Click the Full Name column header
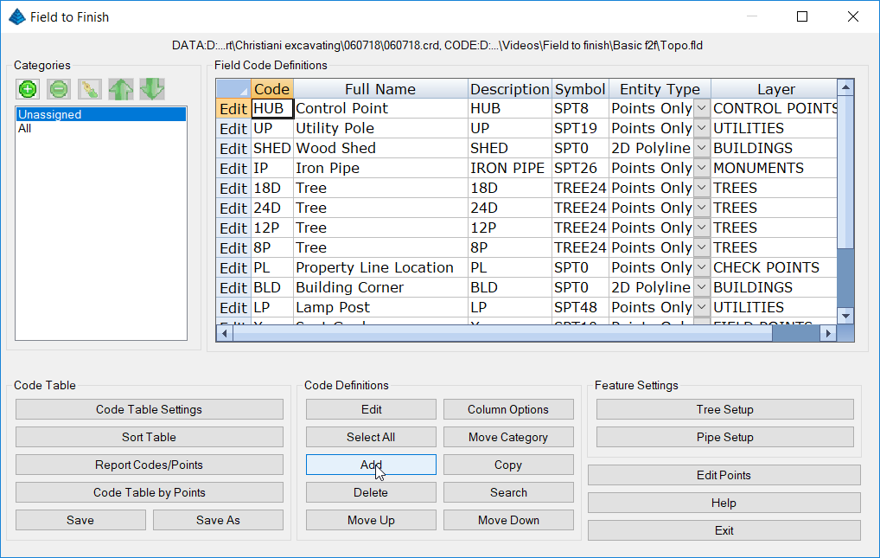The width and height of the screenshot is (880, 558). click(x=380, y=89)
